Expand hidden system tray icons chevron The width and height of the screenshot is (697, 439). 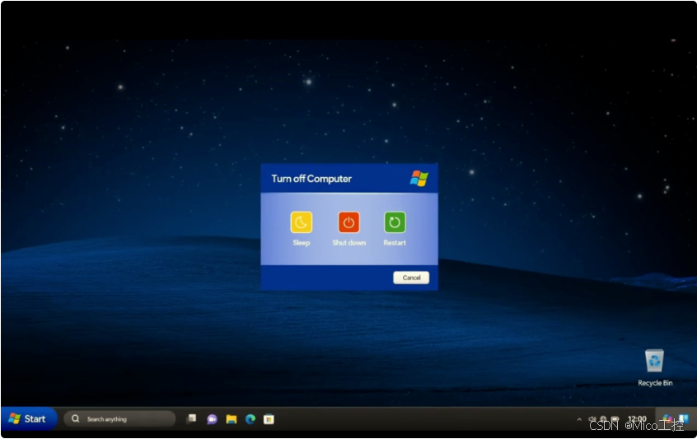pyautogui.click(x=578, y=419)
